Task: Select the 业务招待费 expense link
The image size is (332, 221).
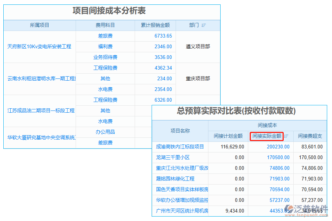Action: [x=106, y=57]
